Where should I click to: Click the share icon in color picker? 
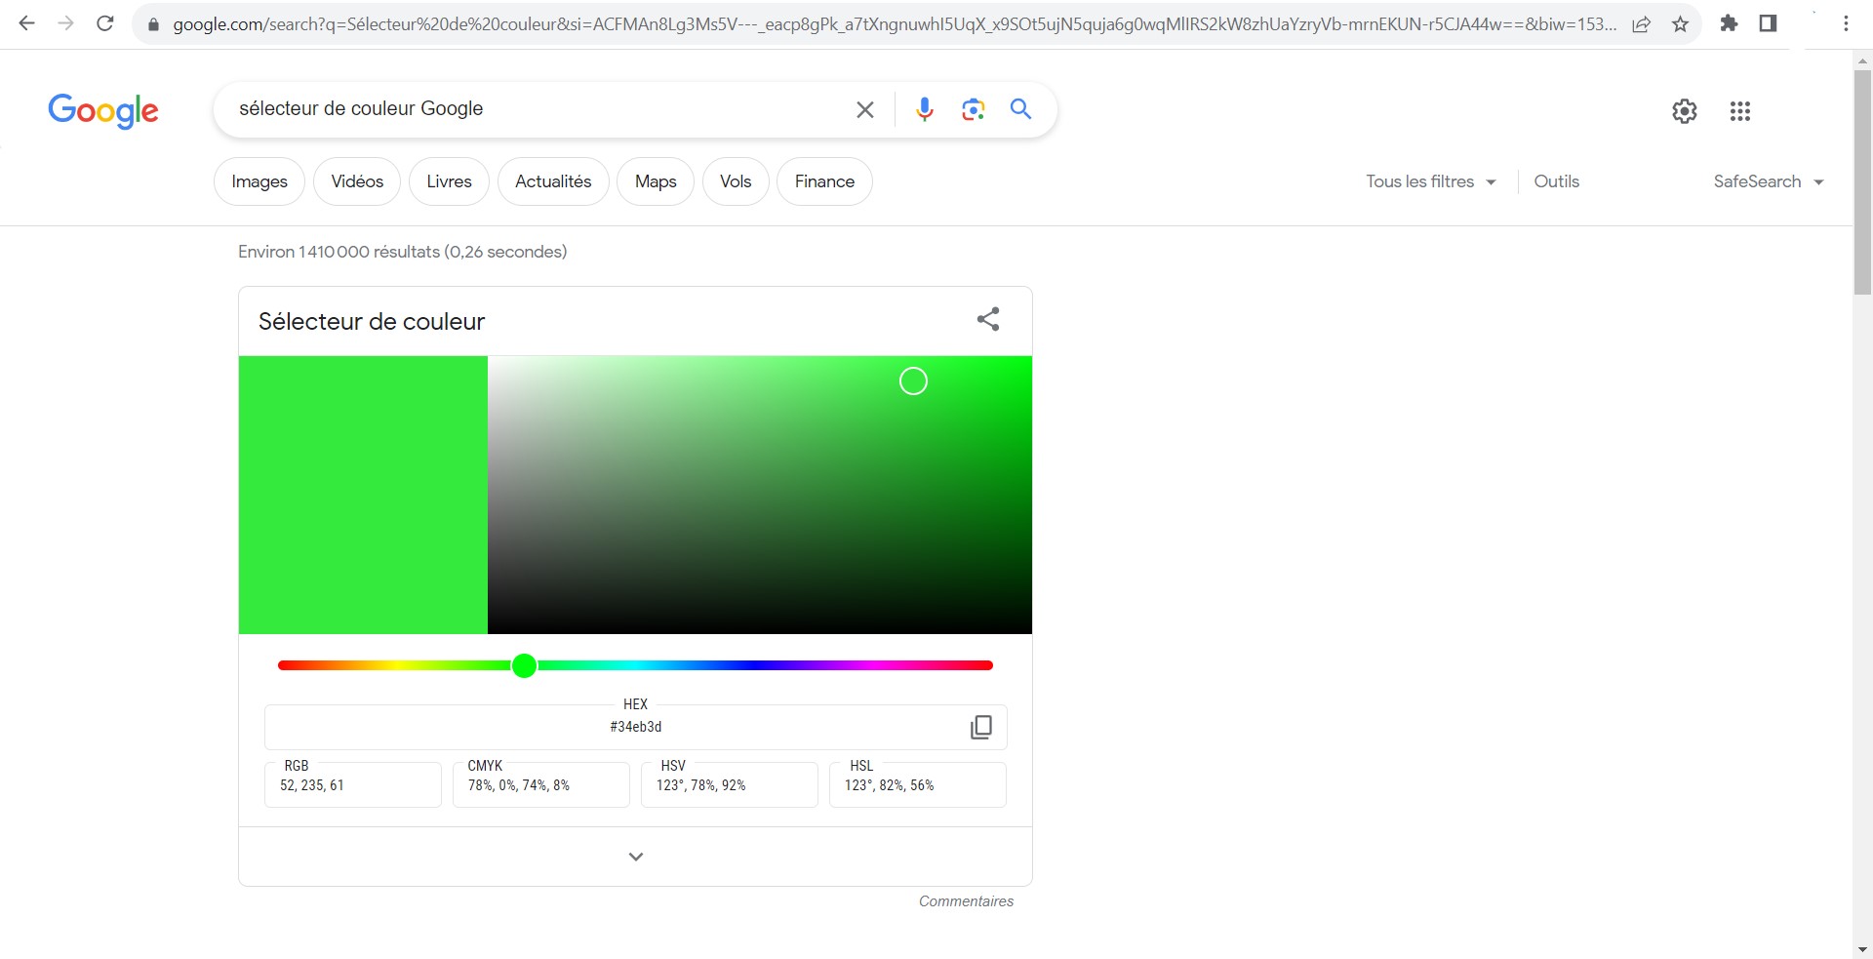[987, 319]
